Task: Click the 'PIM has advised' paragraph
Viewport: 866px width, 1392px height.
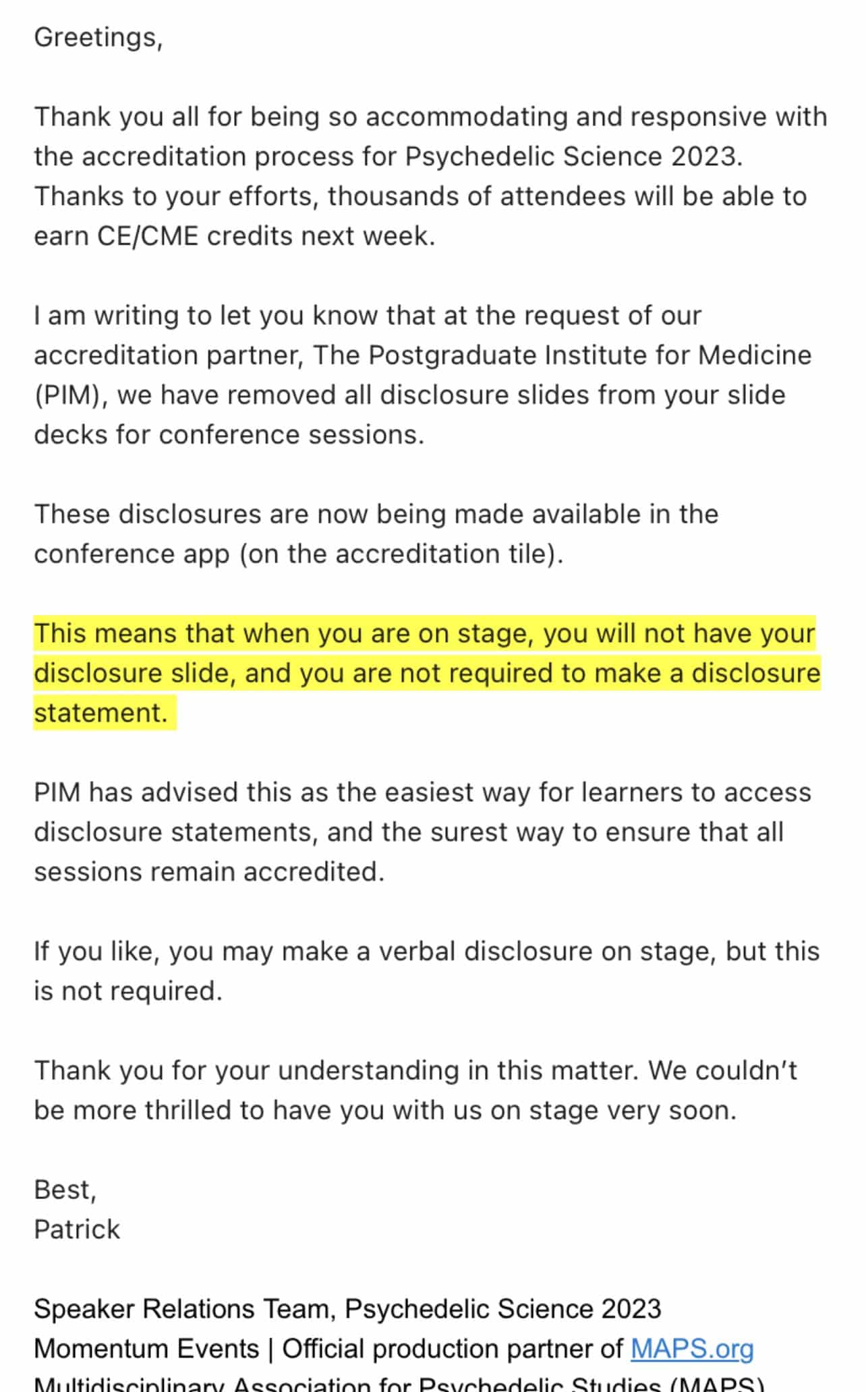Action: tap(423, 832)
